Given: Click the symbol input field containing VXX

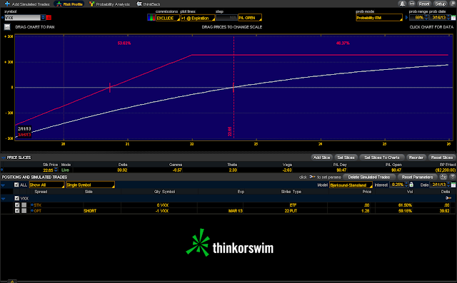Looking at the screenshot, I should click(x=22, y=18).
